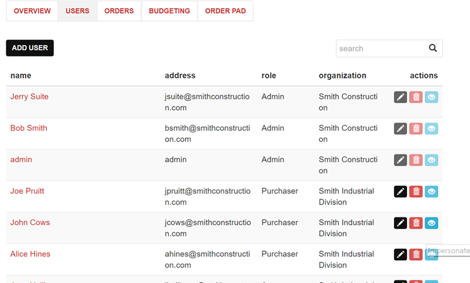Click the delete trash icon for Joe Pruitt
470x283 pixels.
click(x=416, y=191)
